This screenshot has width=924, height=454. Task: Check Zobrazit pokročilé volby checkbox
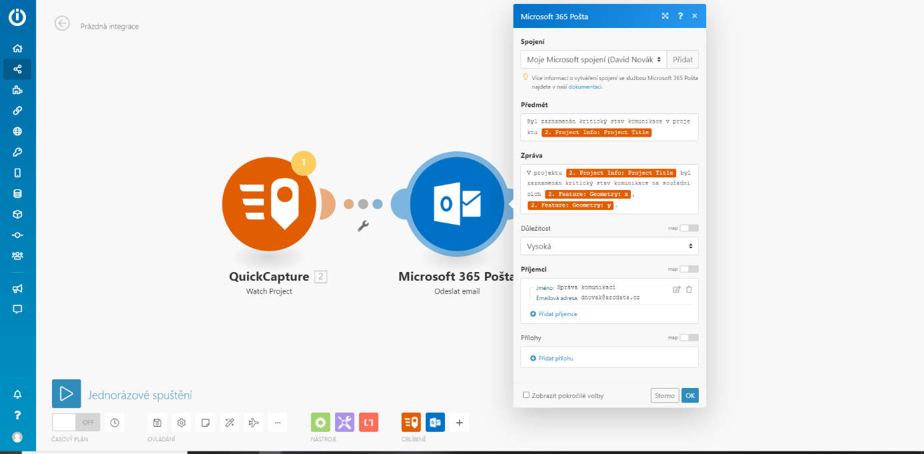(526, 395)
